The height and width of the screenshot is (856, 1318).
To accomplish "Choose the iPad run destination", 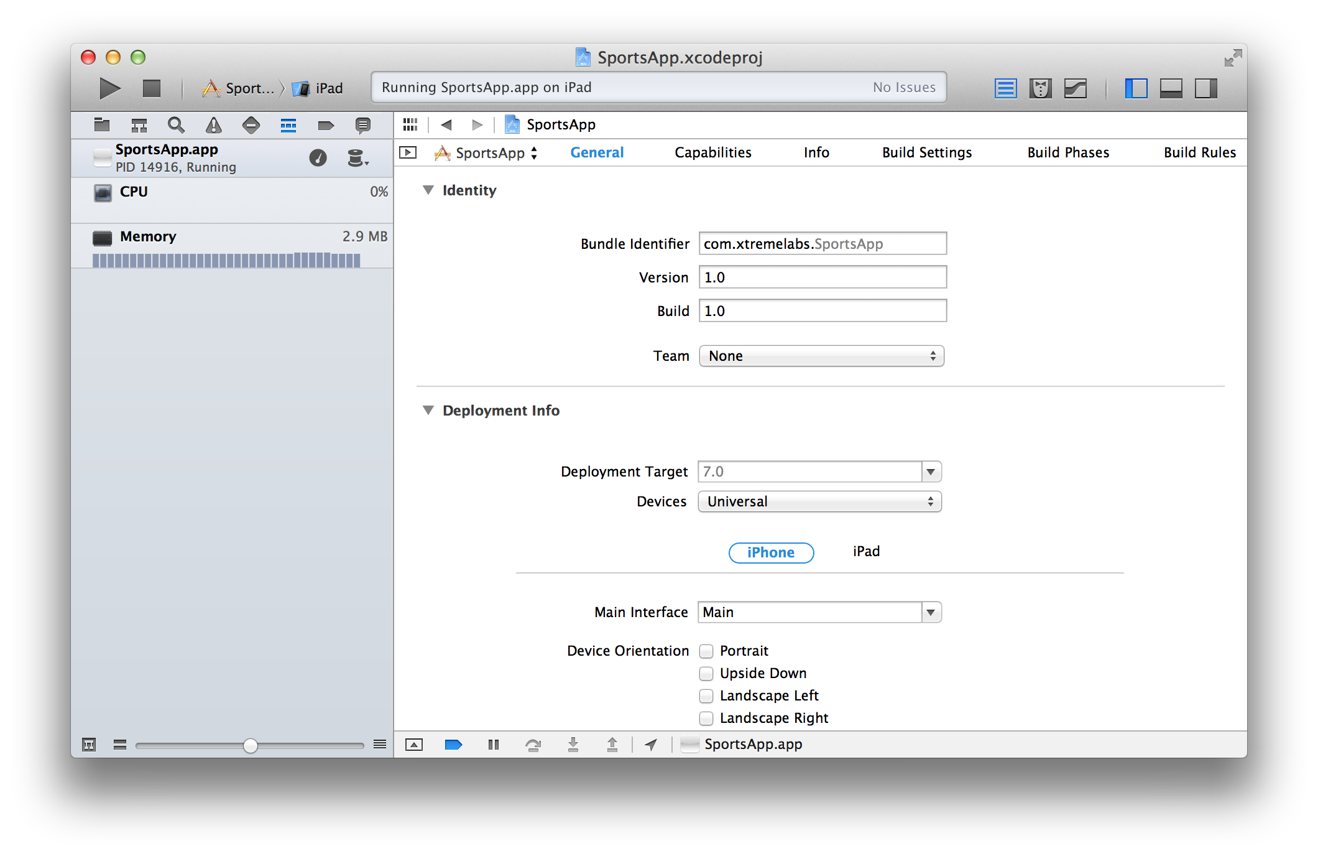I will tap(318, 88).
